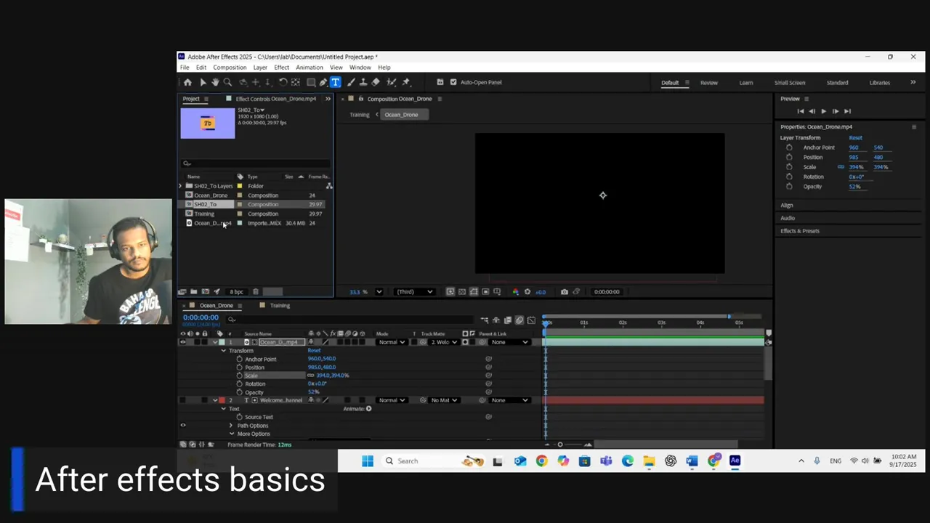Jump to last frame in Preview panel
The image size is (930, 523).
click(x=847, y=111)
